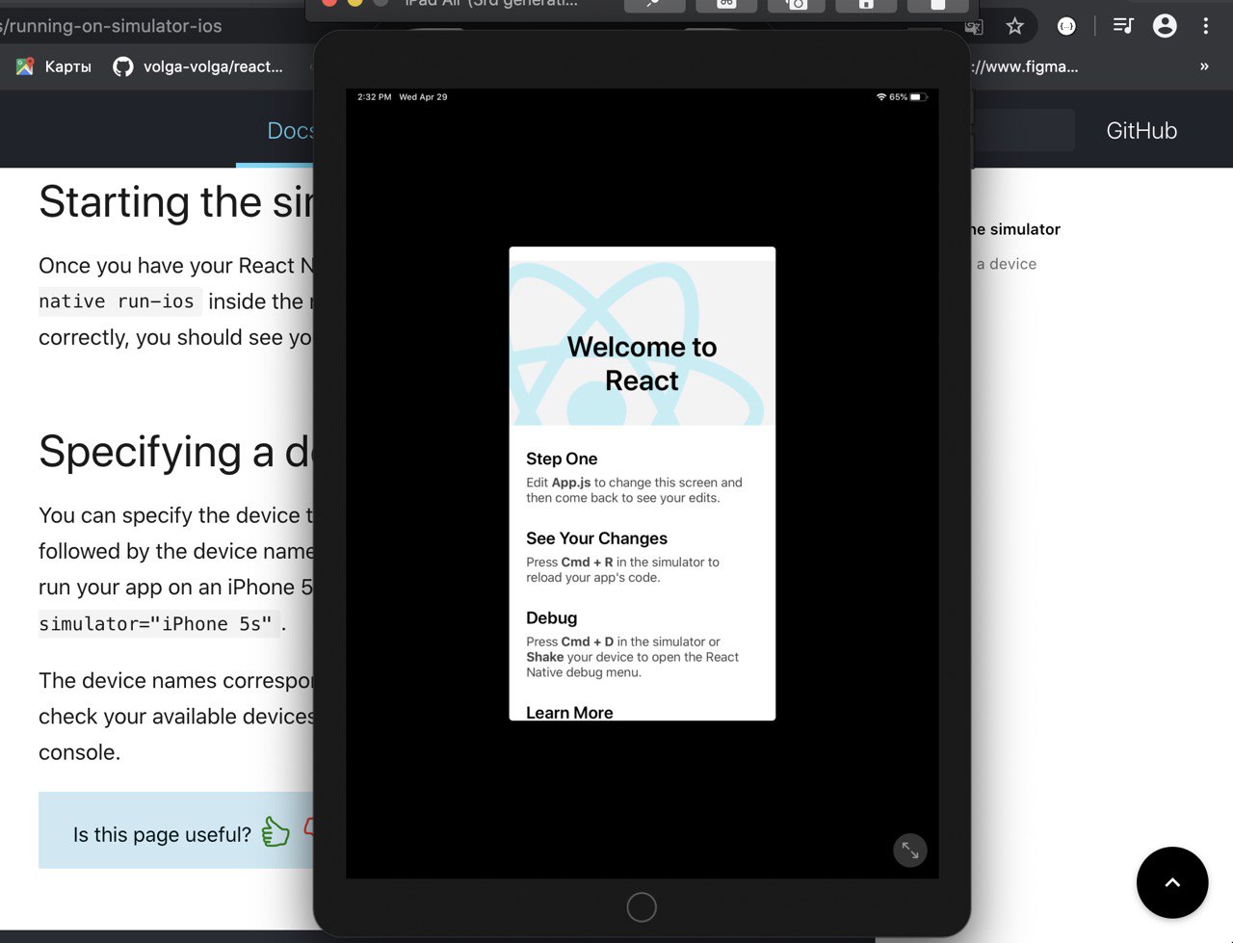Select the 'See Your Changes' heading
Screen dimensions: 1233x943
pyautogui.click(x=596, y=538)
